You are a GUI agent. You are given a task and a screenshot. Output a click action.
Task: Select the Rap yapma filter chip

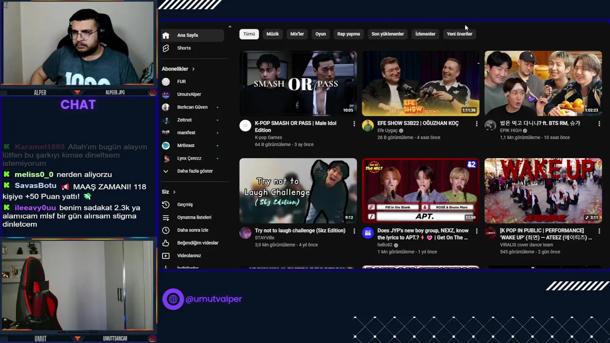point(349,34)
